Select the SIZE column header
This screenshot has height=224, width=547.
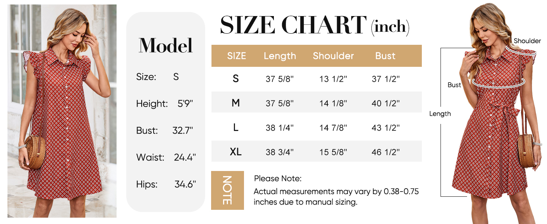point(237,56)
